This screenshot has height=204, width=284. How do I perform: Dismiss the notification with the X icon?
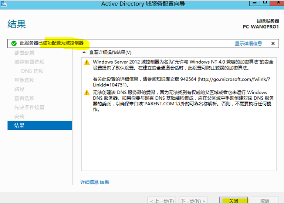273,44
